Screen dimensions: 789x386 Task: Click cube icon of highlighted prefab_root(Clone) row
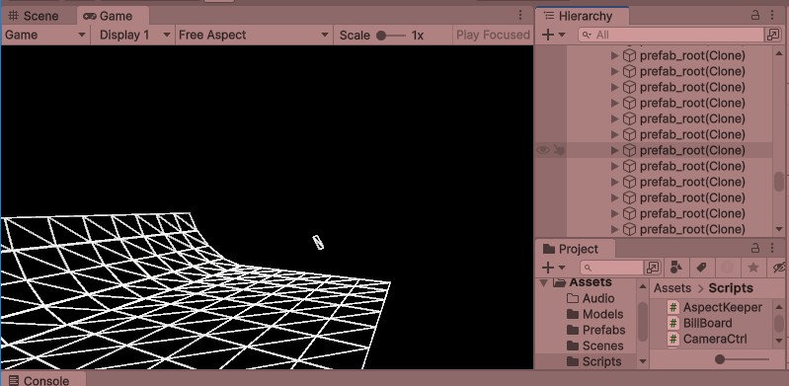[x=629, y=150]
